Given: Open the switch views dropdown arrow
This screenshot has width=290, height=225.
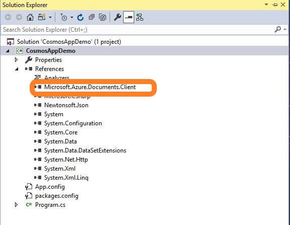Looking at the screenshot, I should tap(50, 18).
